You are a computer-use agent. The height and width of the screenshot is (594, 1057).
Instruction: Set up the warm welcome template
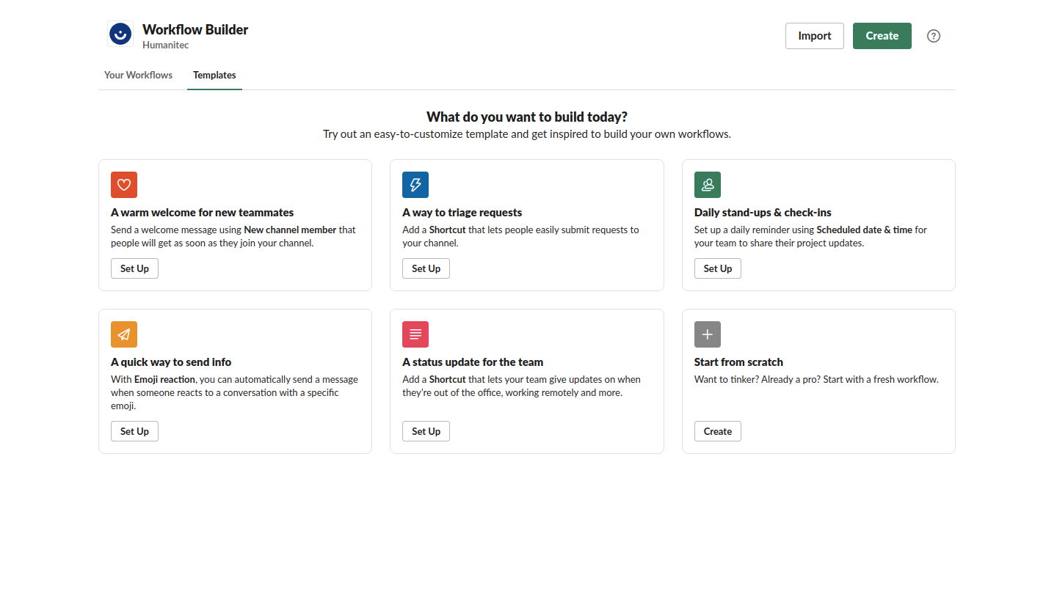(134, 268)
